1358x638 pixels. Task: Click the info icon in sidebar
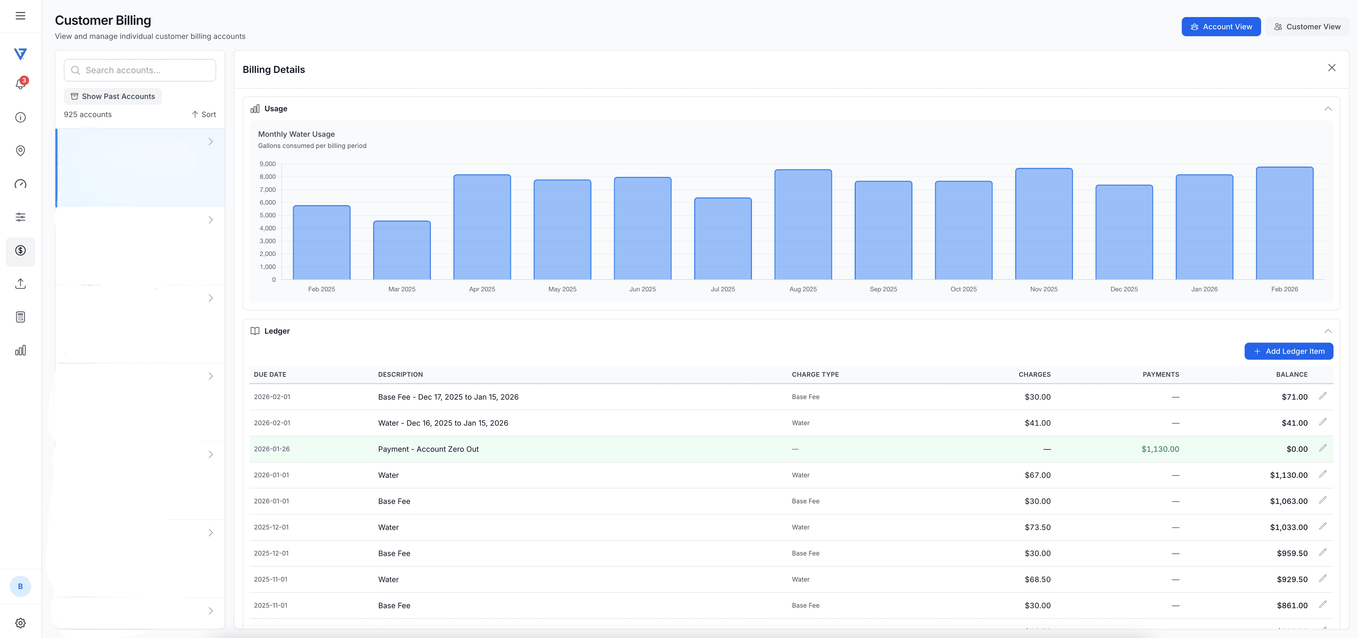coord(20,117)
